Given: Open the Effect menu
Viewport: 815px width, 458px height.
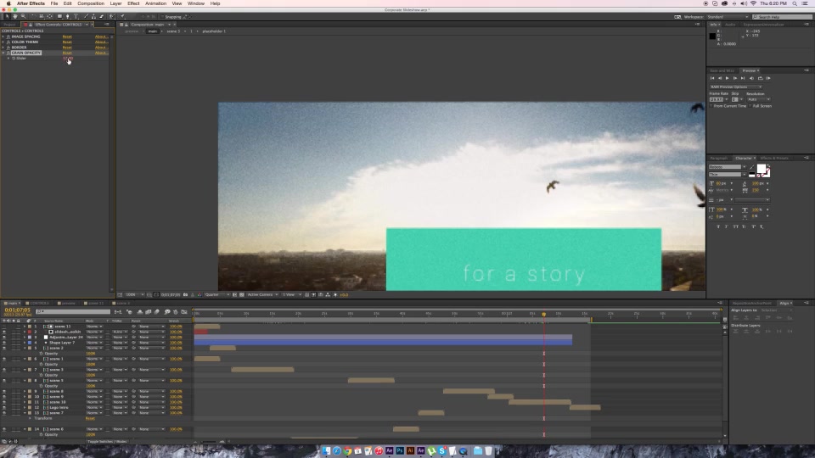Looking at the screenshot, I should (133, 3).
